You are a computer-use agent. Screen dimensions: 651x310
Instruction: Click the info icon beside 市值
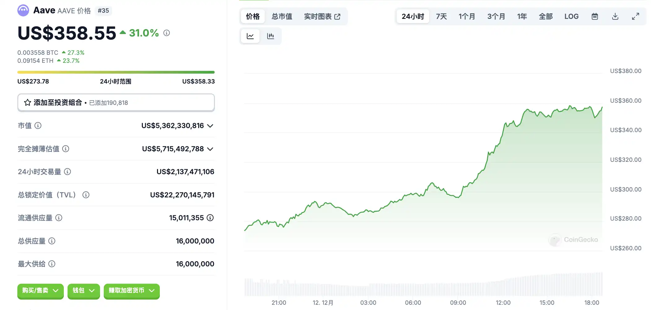tap(38, 126)
